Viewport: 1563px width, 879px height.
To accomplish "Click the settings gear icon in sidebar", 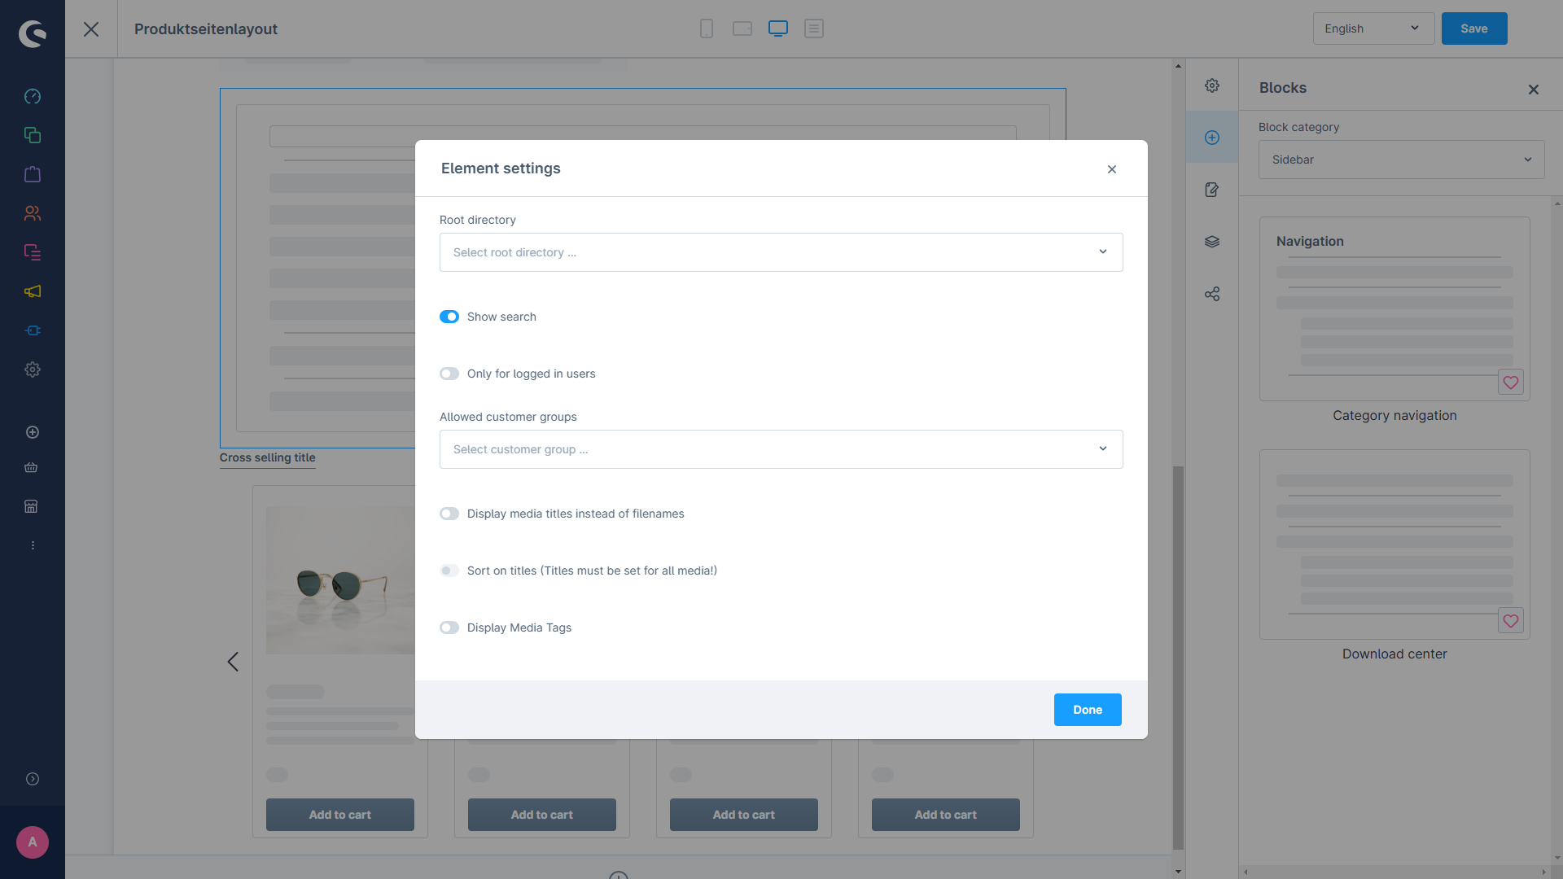I will coord(1211,85).
